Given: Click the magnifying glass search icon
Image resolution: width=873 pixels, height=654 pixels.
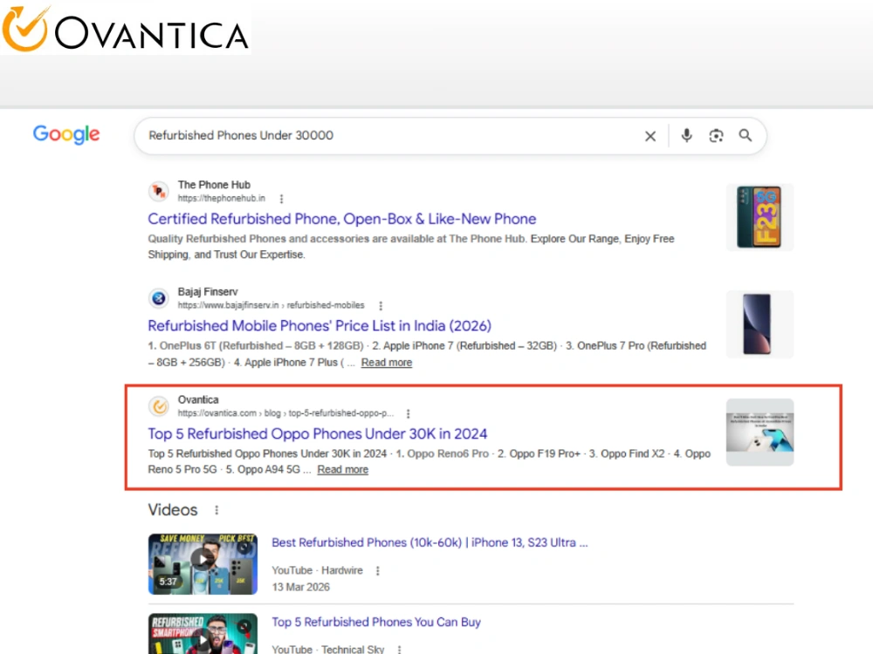Looking at the screenshot, I should coord(745,135).
